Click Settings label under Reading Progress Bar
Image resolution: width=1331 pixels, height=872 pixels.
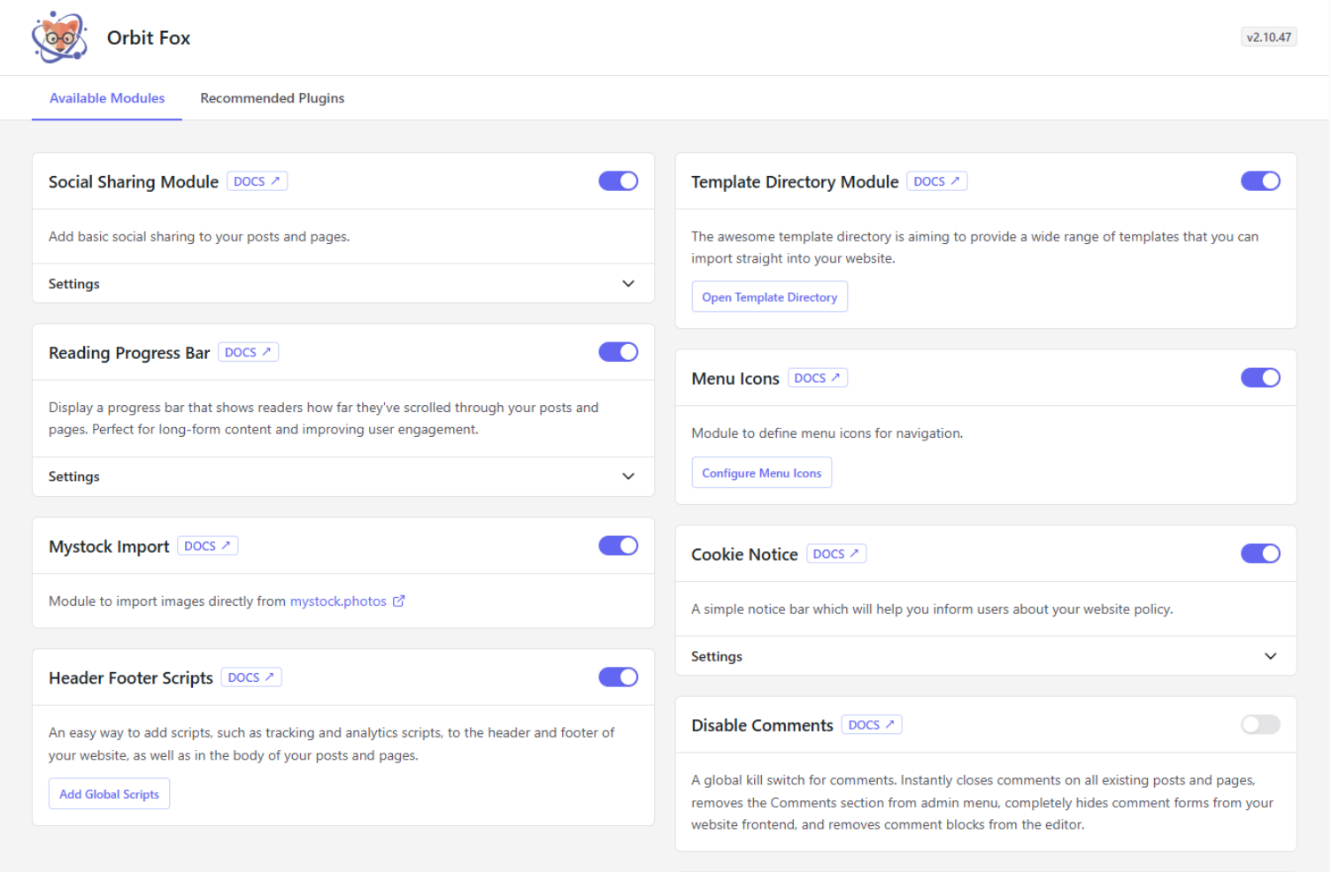point(74,477)
